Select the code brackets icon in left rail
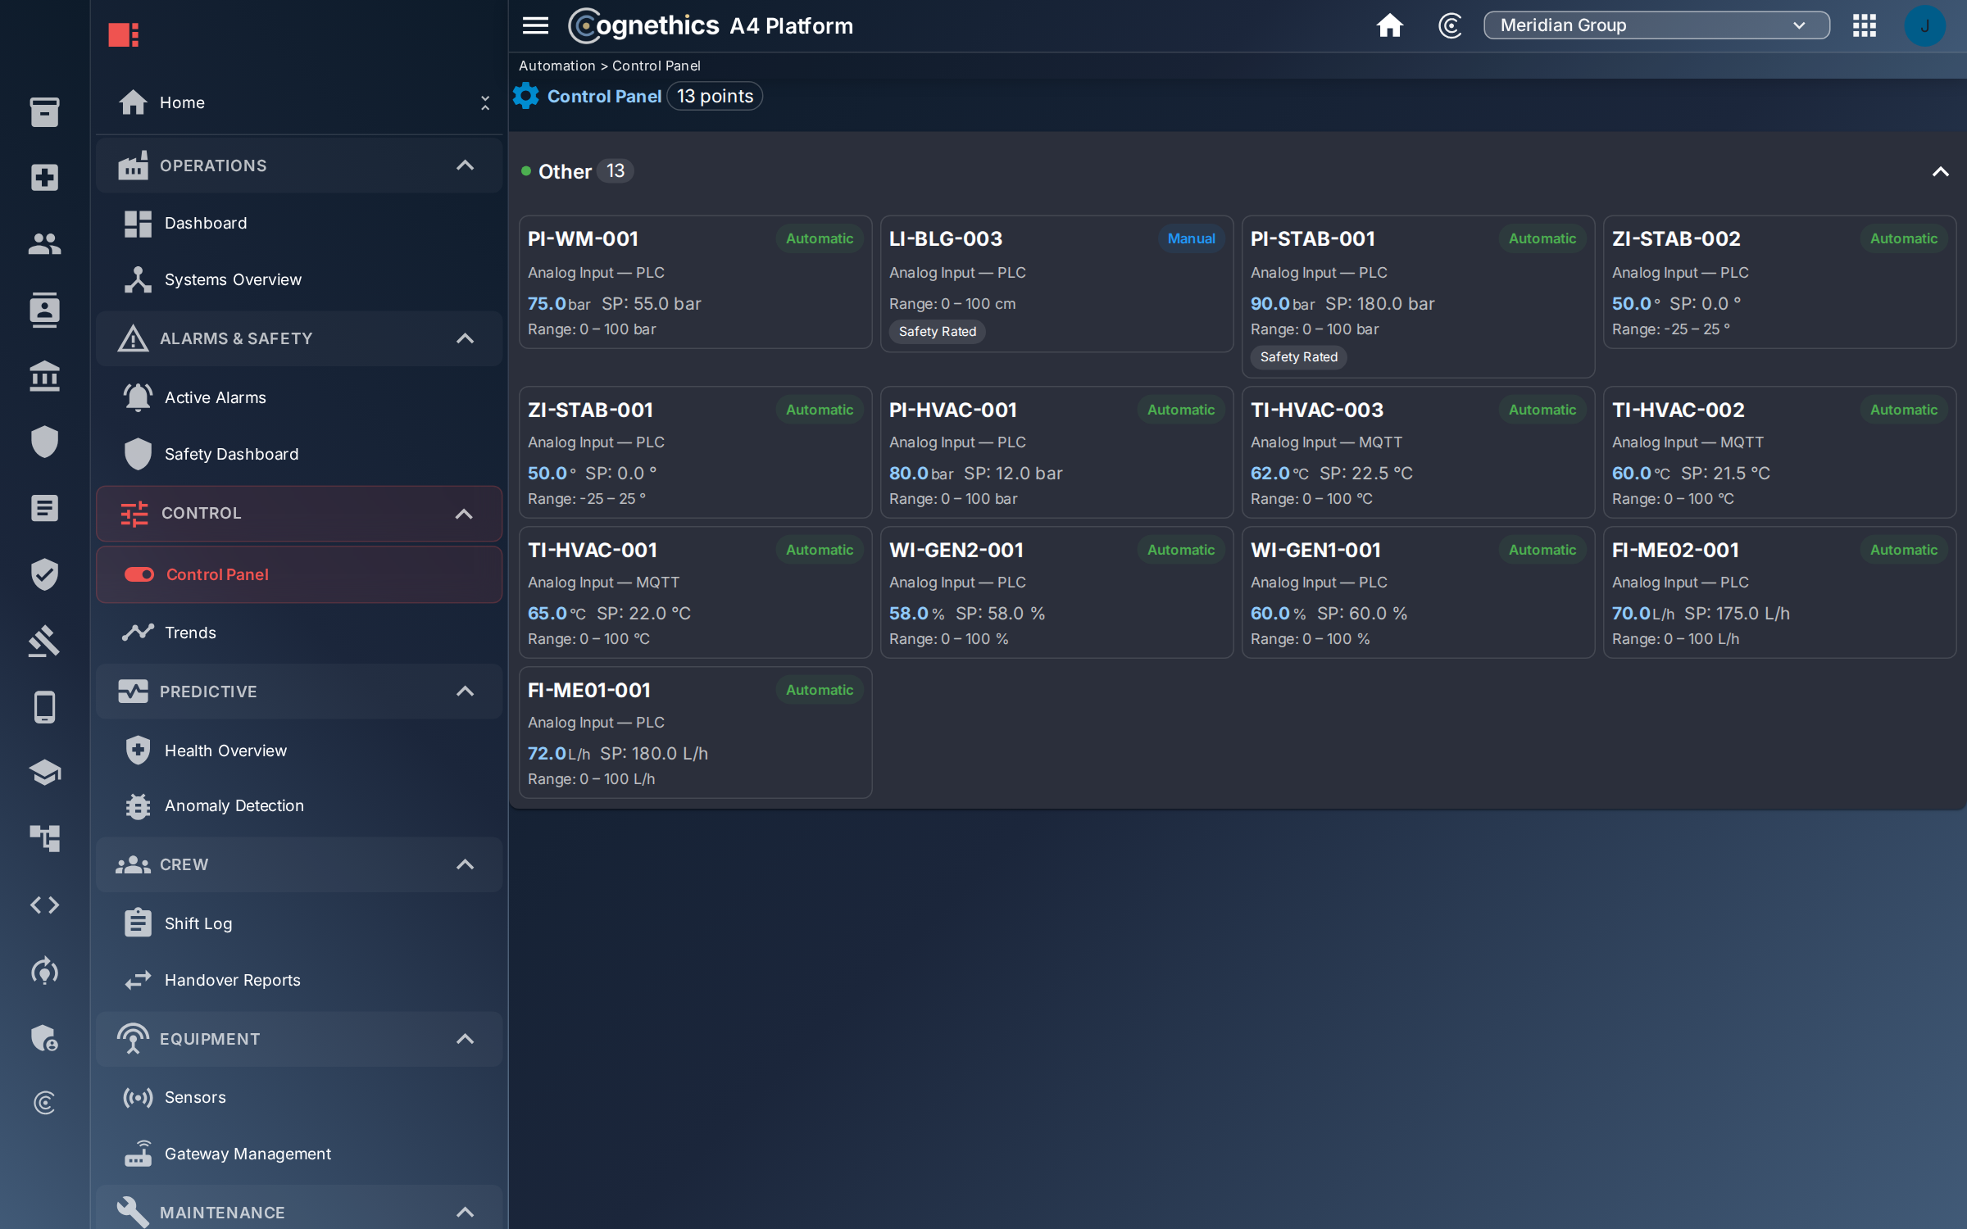Image resolution: width=1967 pixels, height=1229 pixels. click(x=44, y=905)
